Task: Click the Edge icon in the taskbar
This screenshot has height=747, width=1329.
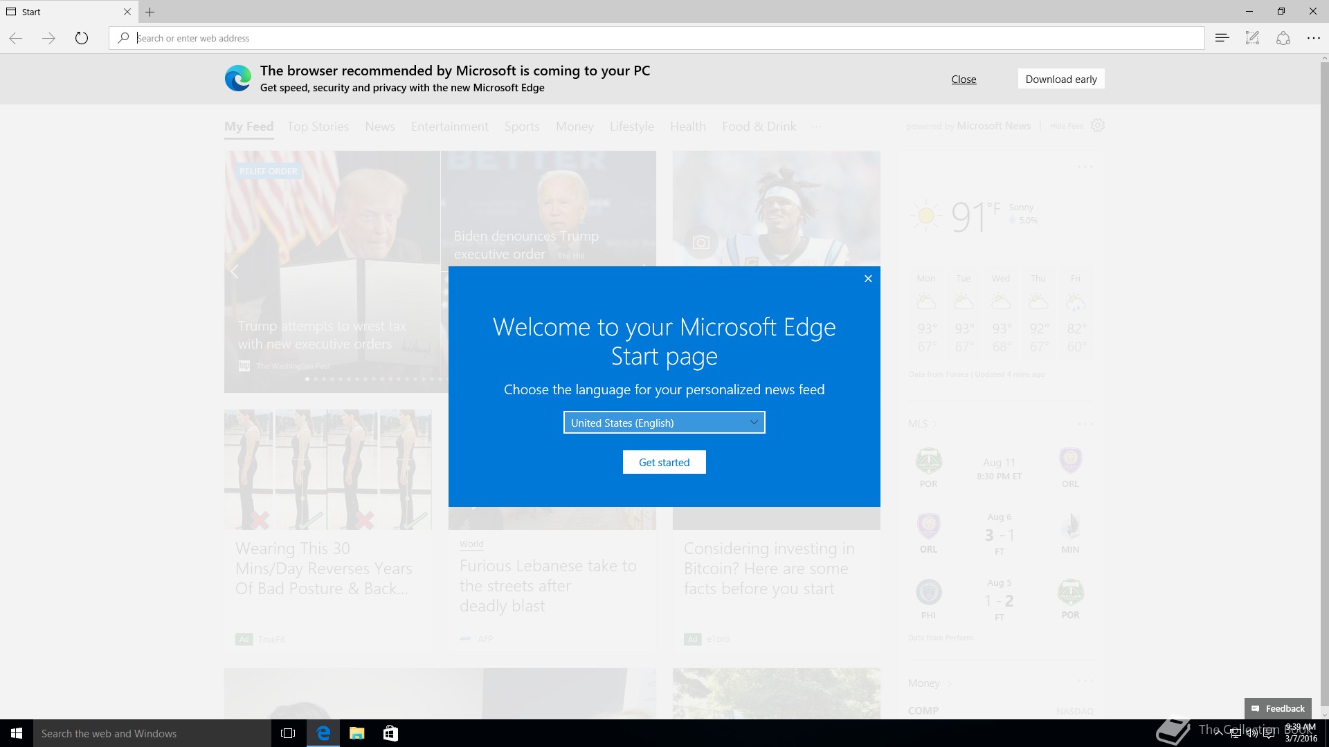Action: pyautogui.click(x=323, y=733)
